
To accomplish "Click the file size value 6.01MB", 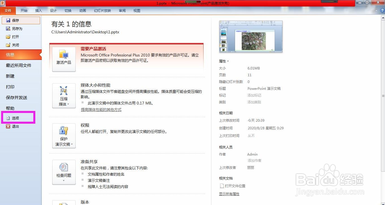I will pos(254,68).
